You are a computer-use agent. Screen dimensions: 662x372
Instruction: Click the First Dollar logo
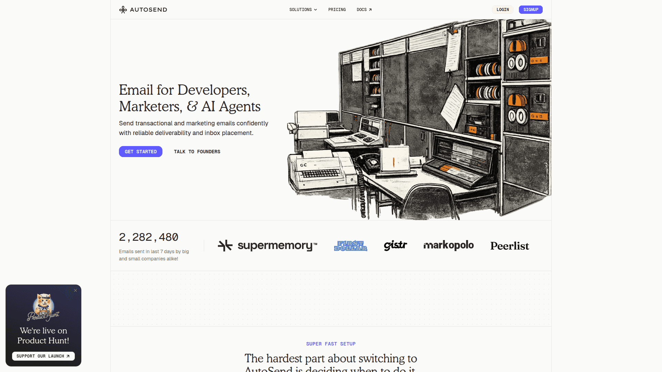click(350, 246)
